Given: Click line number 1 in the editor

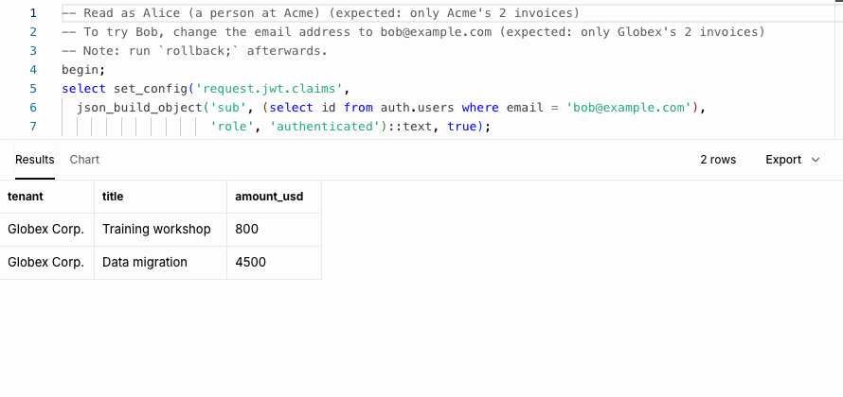Looking at the screenshot, I should pyautogui.click(x=33, y=13).
